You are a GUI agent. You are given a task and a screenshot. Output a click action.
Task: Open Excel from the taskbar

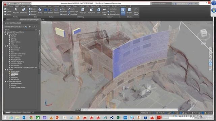point(118,118)
